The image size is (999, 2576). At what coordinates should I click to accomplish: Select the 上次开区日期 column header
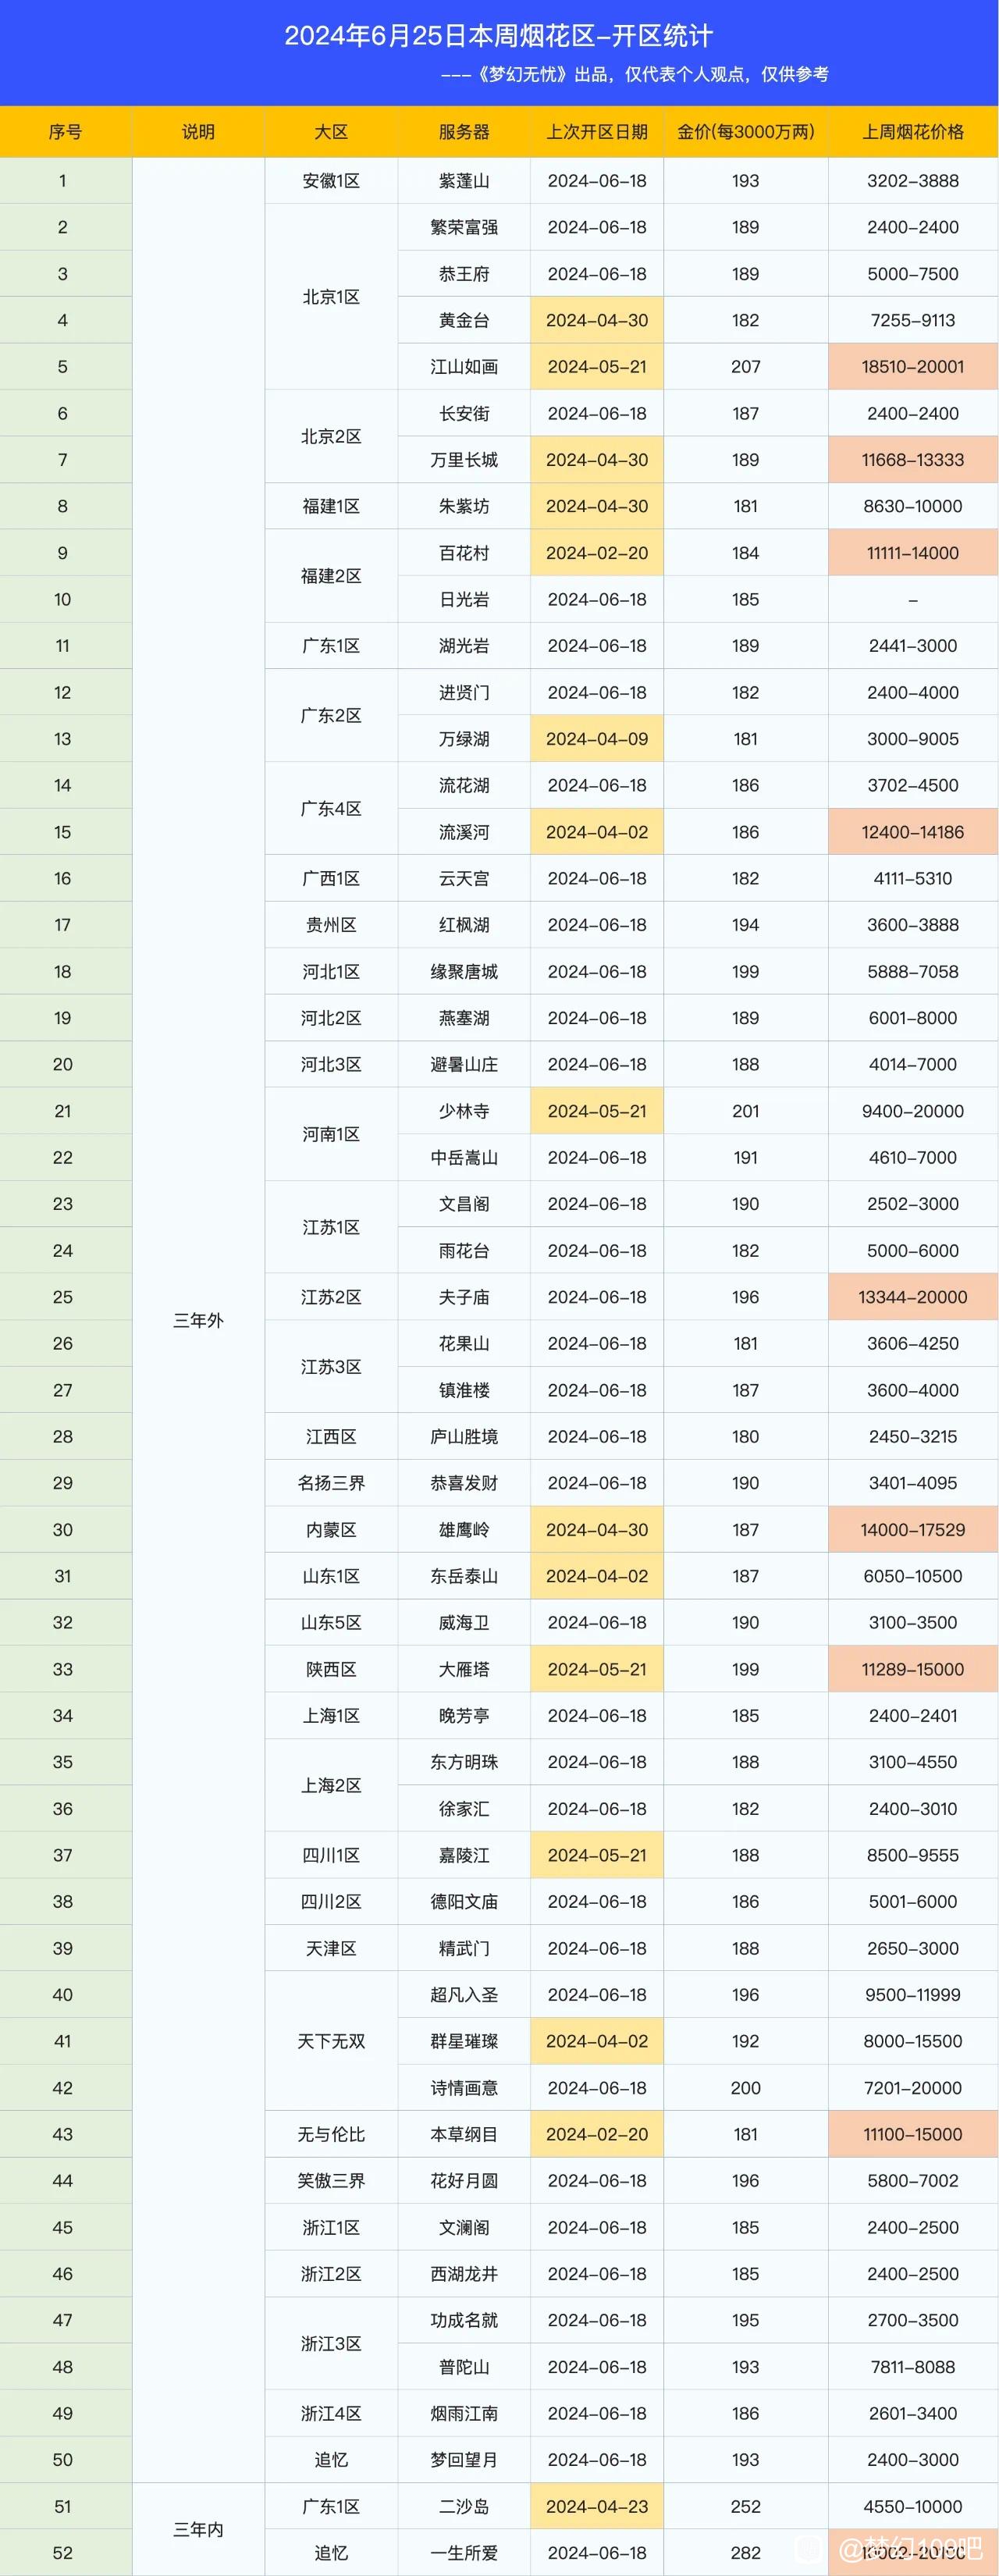click(597, 132)
